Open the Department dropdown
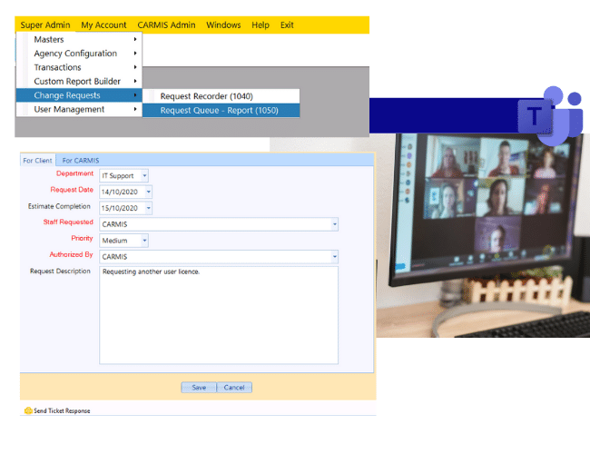 point(145,175)
